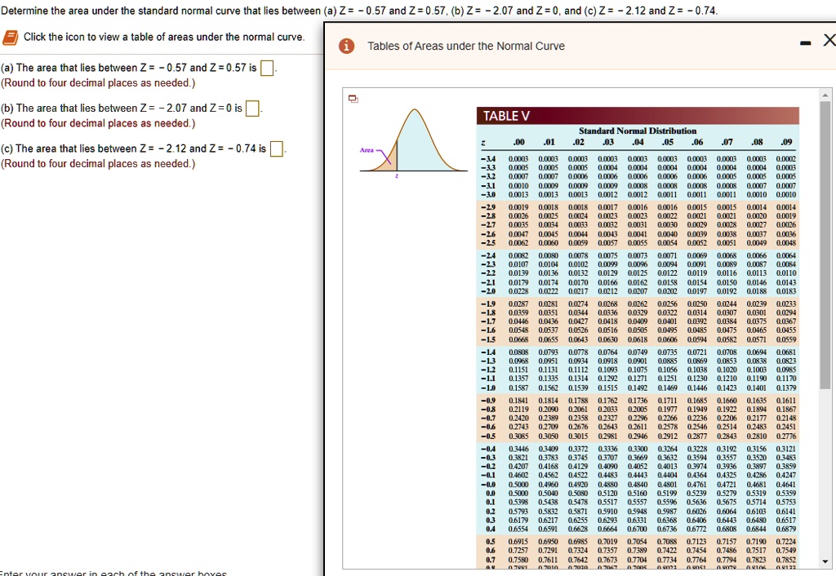This screenshot has width=836, height=576.
Task: Click the pop-out icon above the curve
Action: pyautogui.click(x=353, y=99)
